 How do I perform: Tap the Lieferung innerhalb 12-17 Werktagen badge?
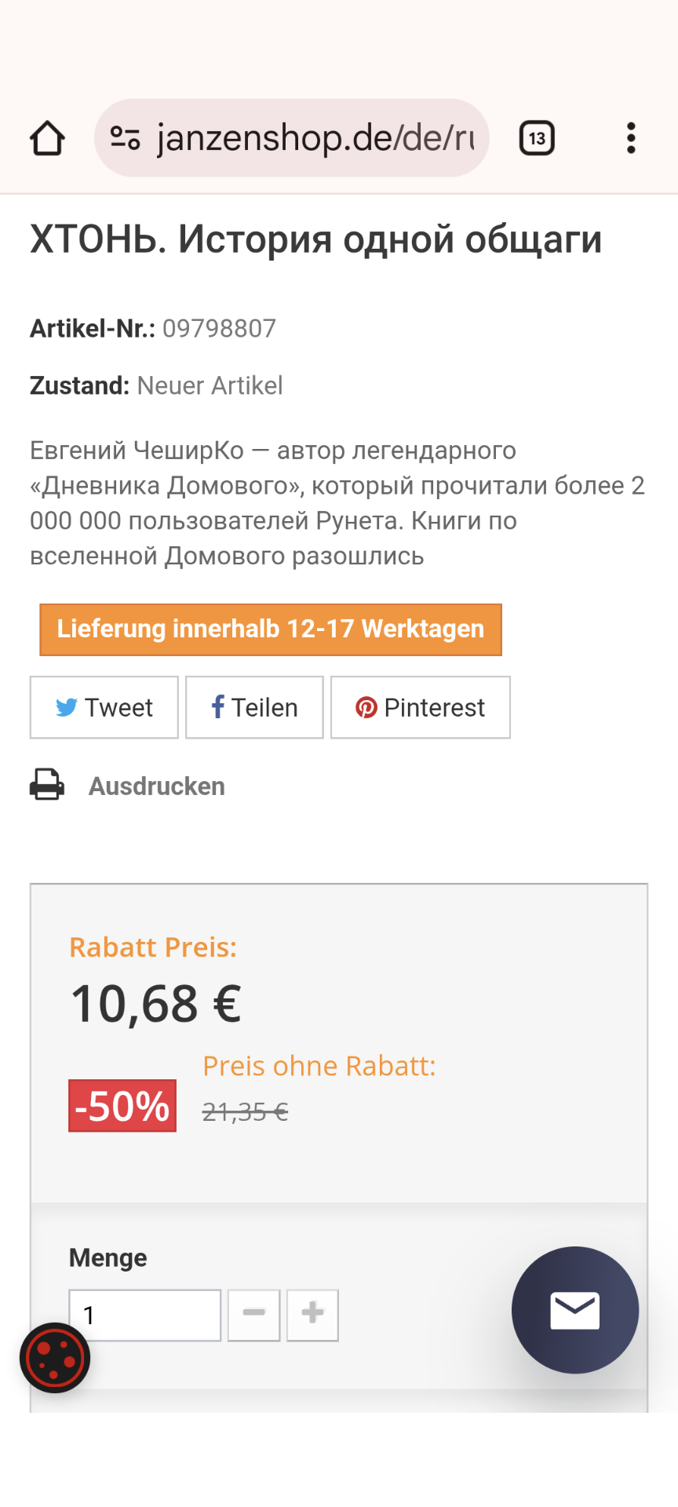click(271, 629)
